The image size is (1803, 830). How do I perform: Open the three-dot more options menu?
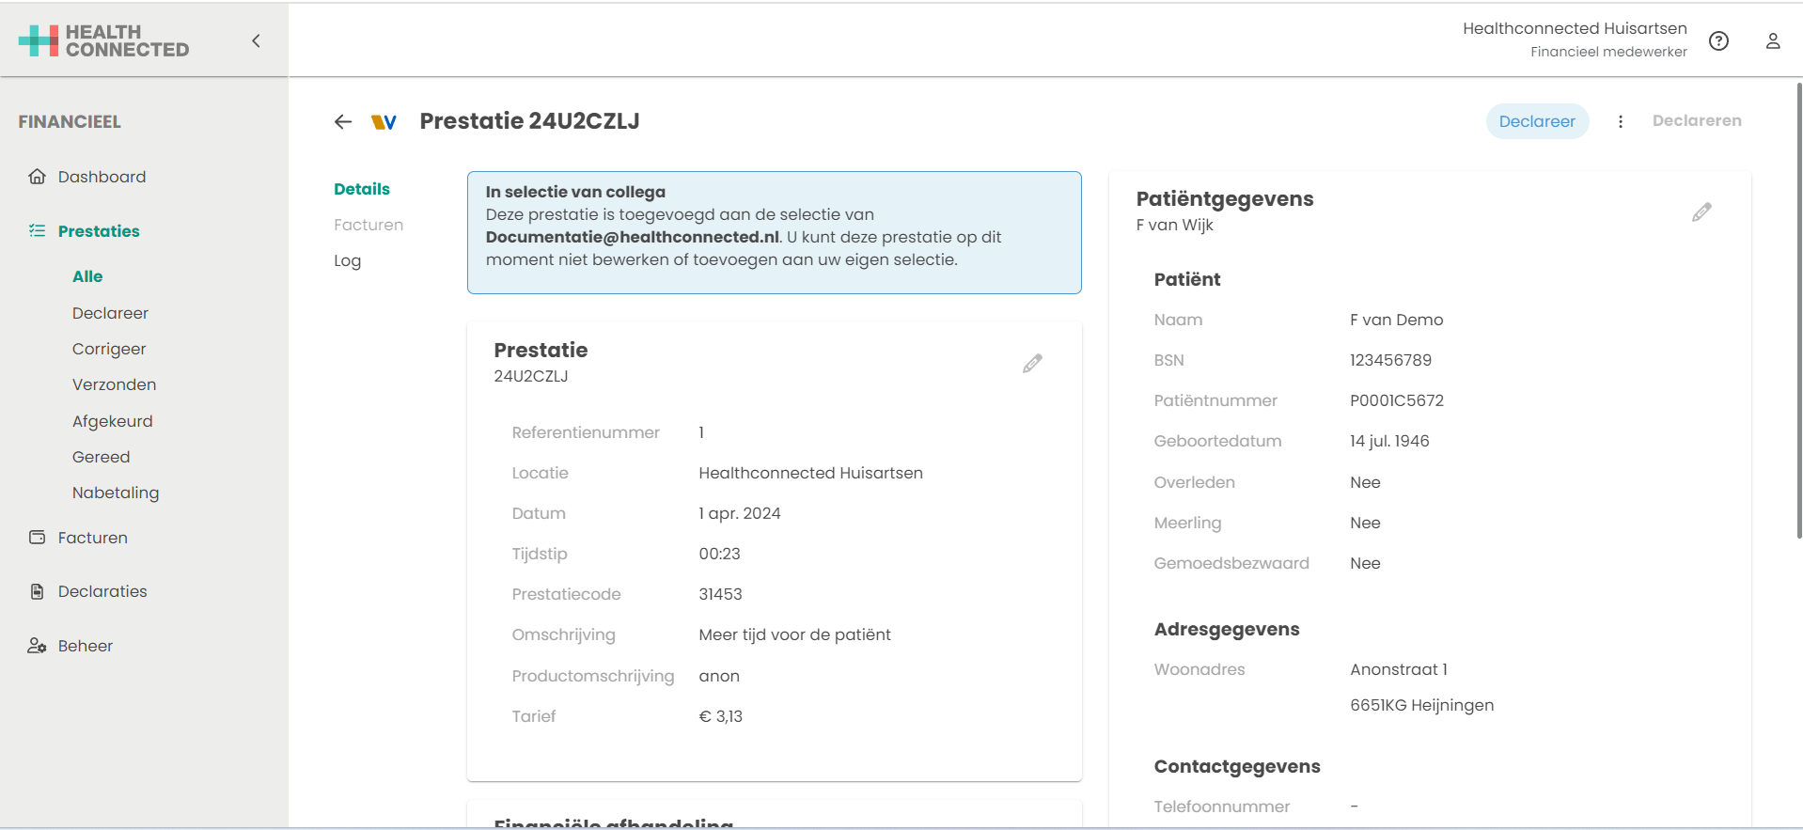(x=1620, y=121)
